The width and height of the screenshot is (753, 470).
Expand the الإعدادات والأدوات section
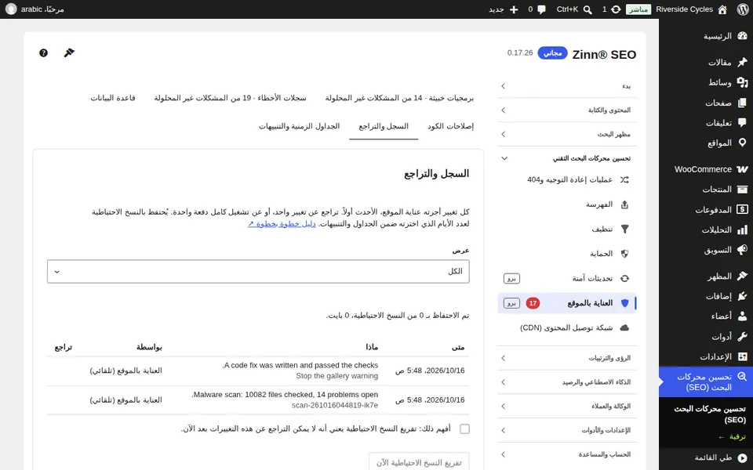(567, 430)
